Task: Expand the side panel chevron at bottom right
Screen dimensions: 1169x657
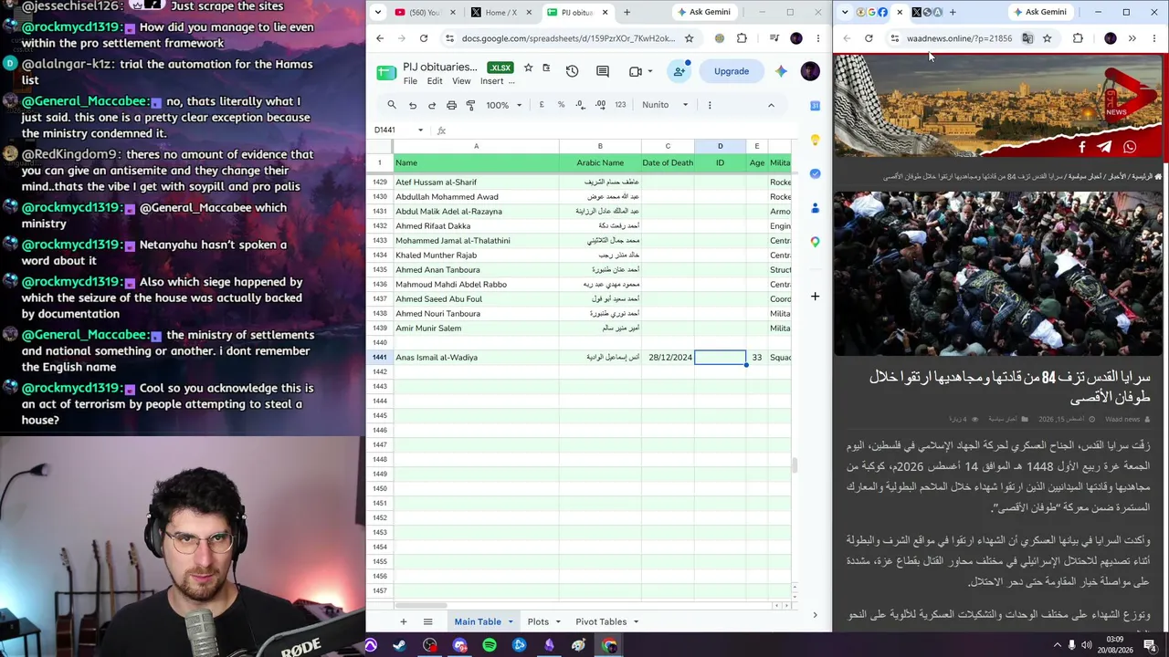Action: click(x=815, y=615)
